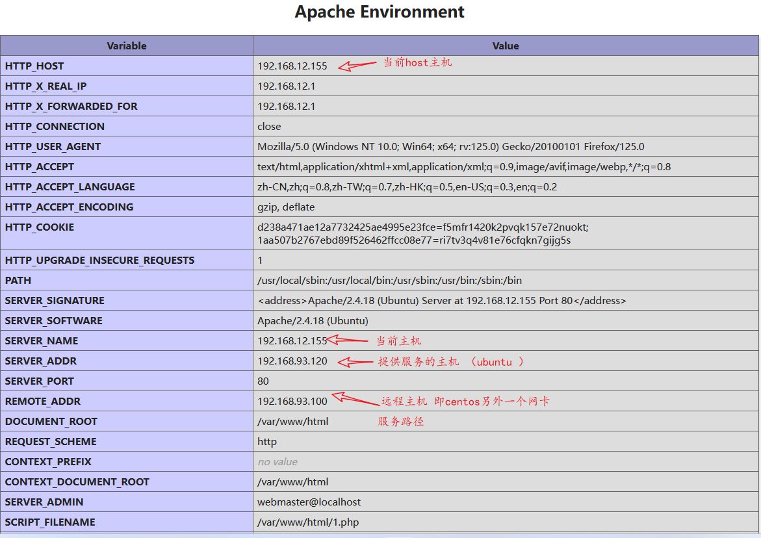The width and height of the screenshot is (761, 538).
Task: Click the HTTP_ACCEPT_LANGUAGE variable name
Action: (x=70, y=186)
